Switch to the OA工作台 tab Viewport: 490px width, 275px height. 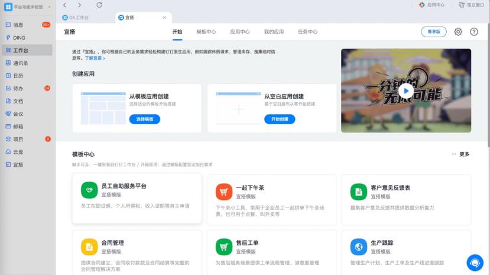click(75, 18)
